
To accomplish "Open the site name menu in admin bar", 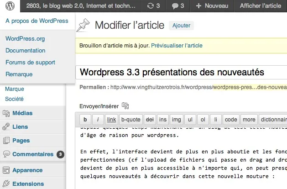I will pyautogui.click(x=81, y=6).
